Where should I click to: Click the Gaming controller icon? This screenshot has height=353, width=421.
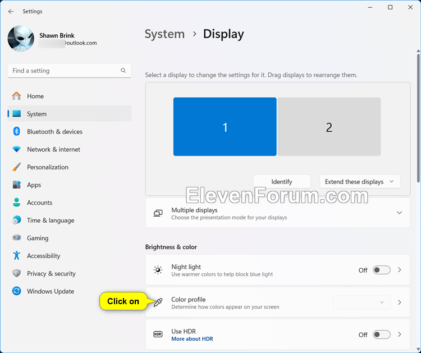[x=17, y=237]
